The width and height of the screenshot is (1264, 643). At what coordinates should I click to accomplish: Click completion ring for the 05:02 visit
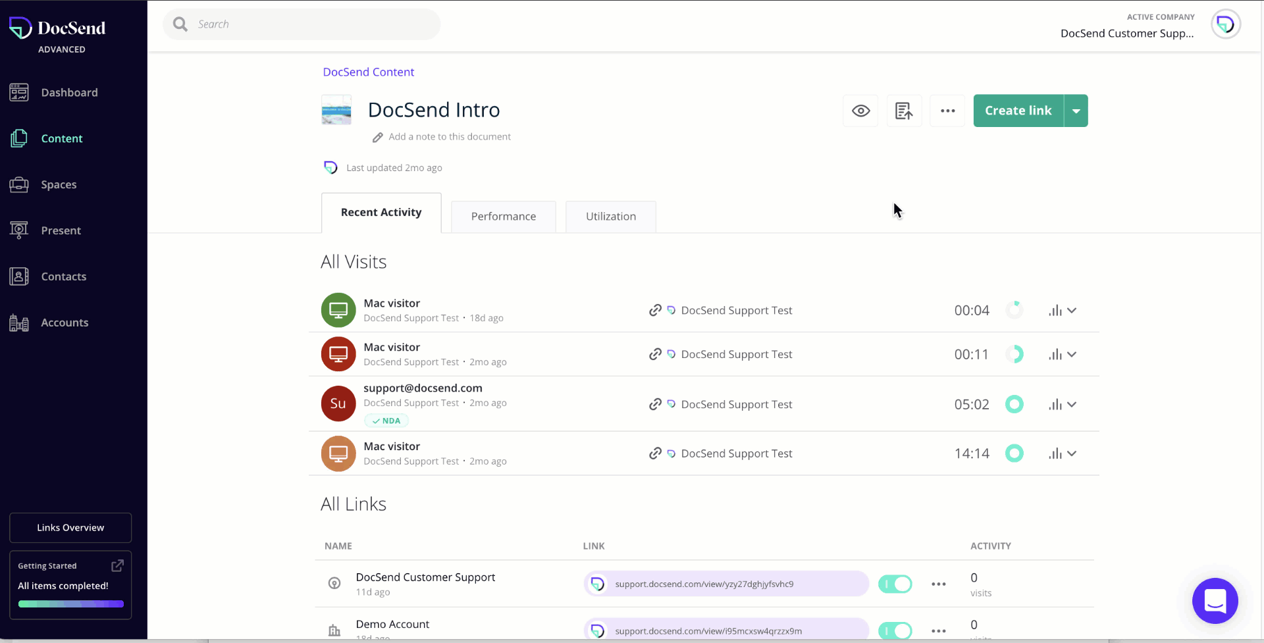click(1014, 404)
